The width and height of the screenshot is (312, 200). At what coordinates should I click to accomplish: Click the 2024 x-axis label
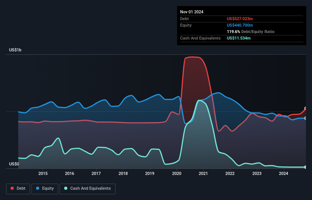pos(283,173)
